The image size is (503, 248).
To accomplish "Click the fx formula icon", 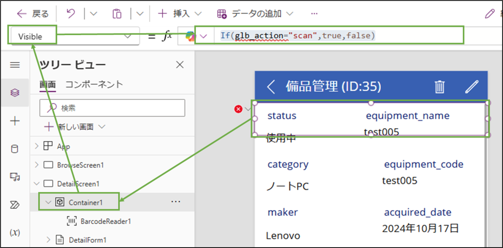I will click(166, 36).
